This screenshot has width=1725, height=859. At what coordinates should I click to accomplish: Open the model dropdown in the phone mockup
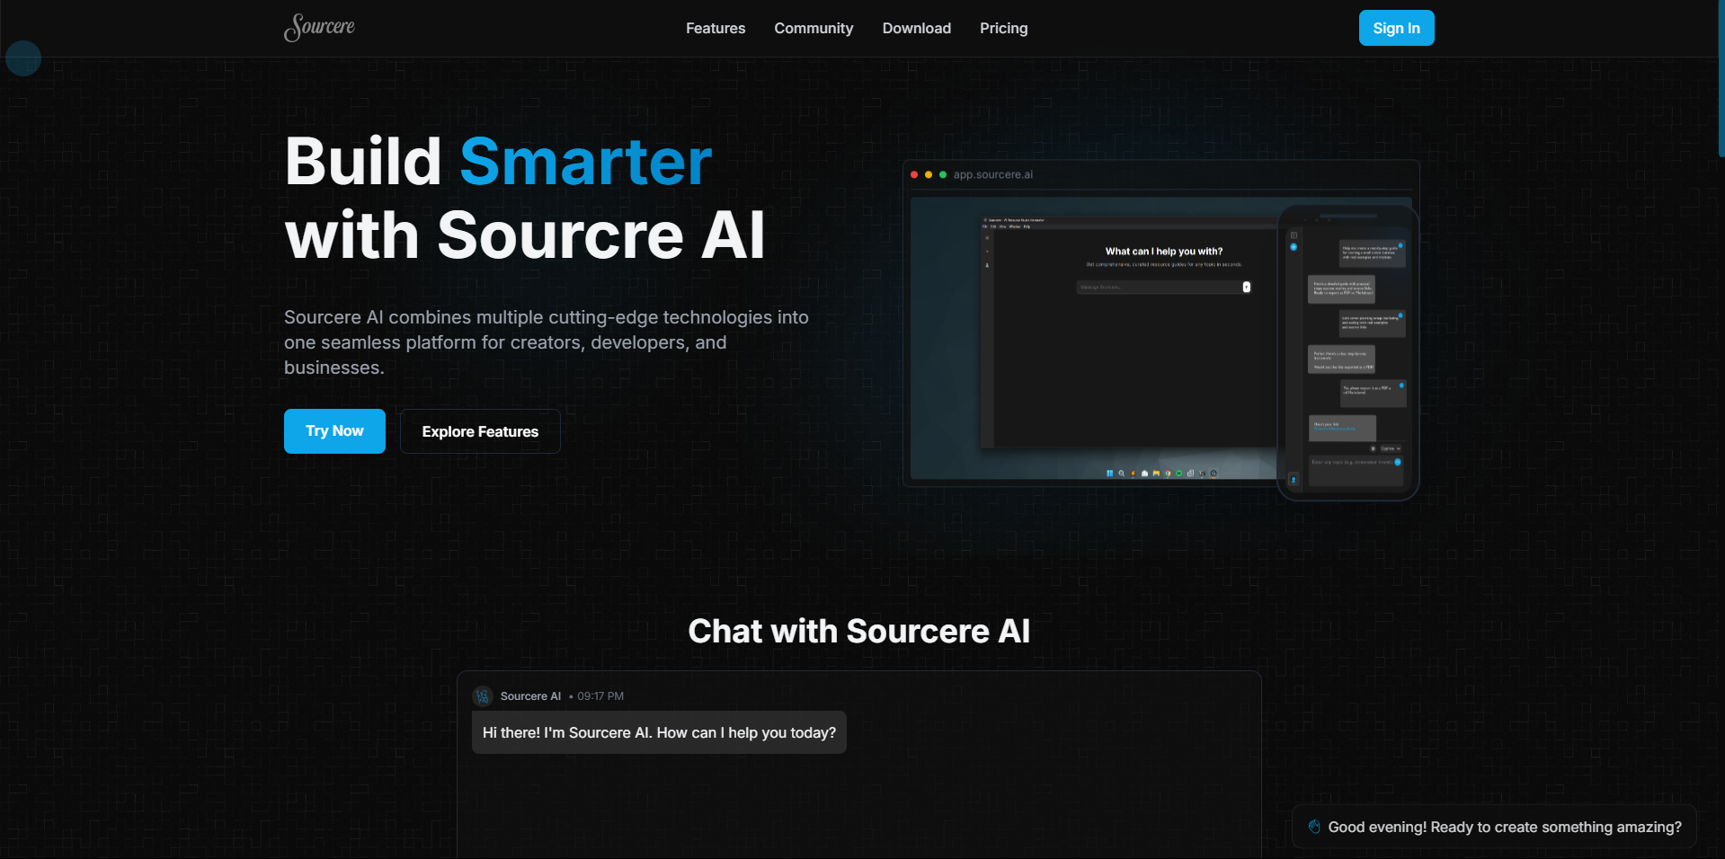(x=1390, y=448)
